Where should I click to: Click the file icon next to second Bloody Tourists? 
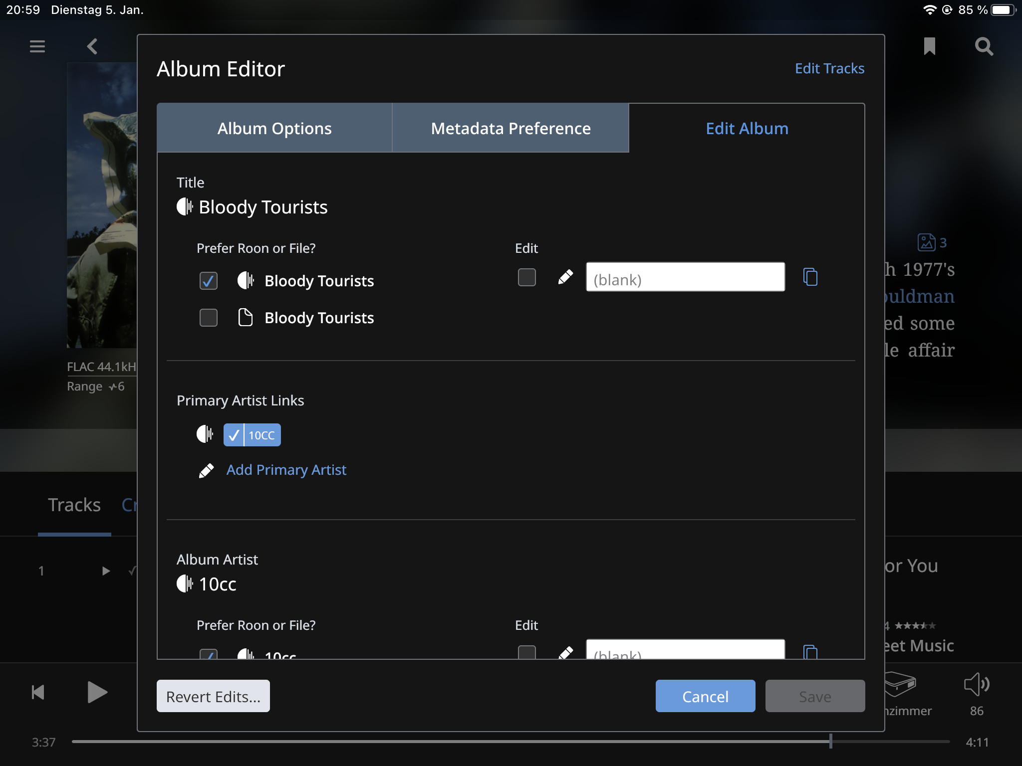click(245, 317)
